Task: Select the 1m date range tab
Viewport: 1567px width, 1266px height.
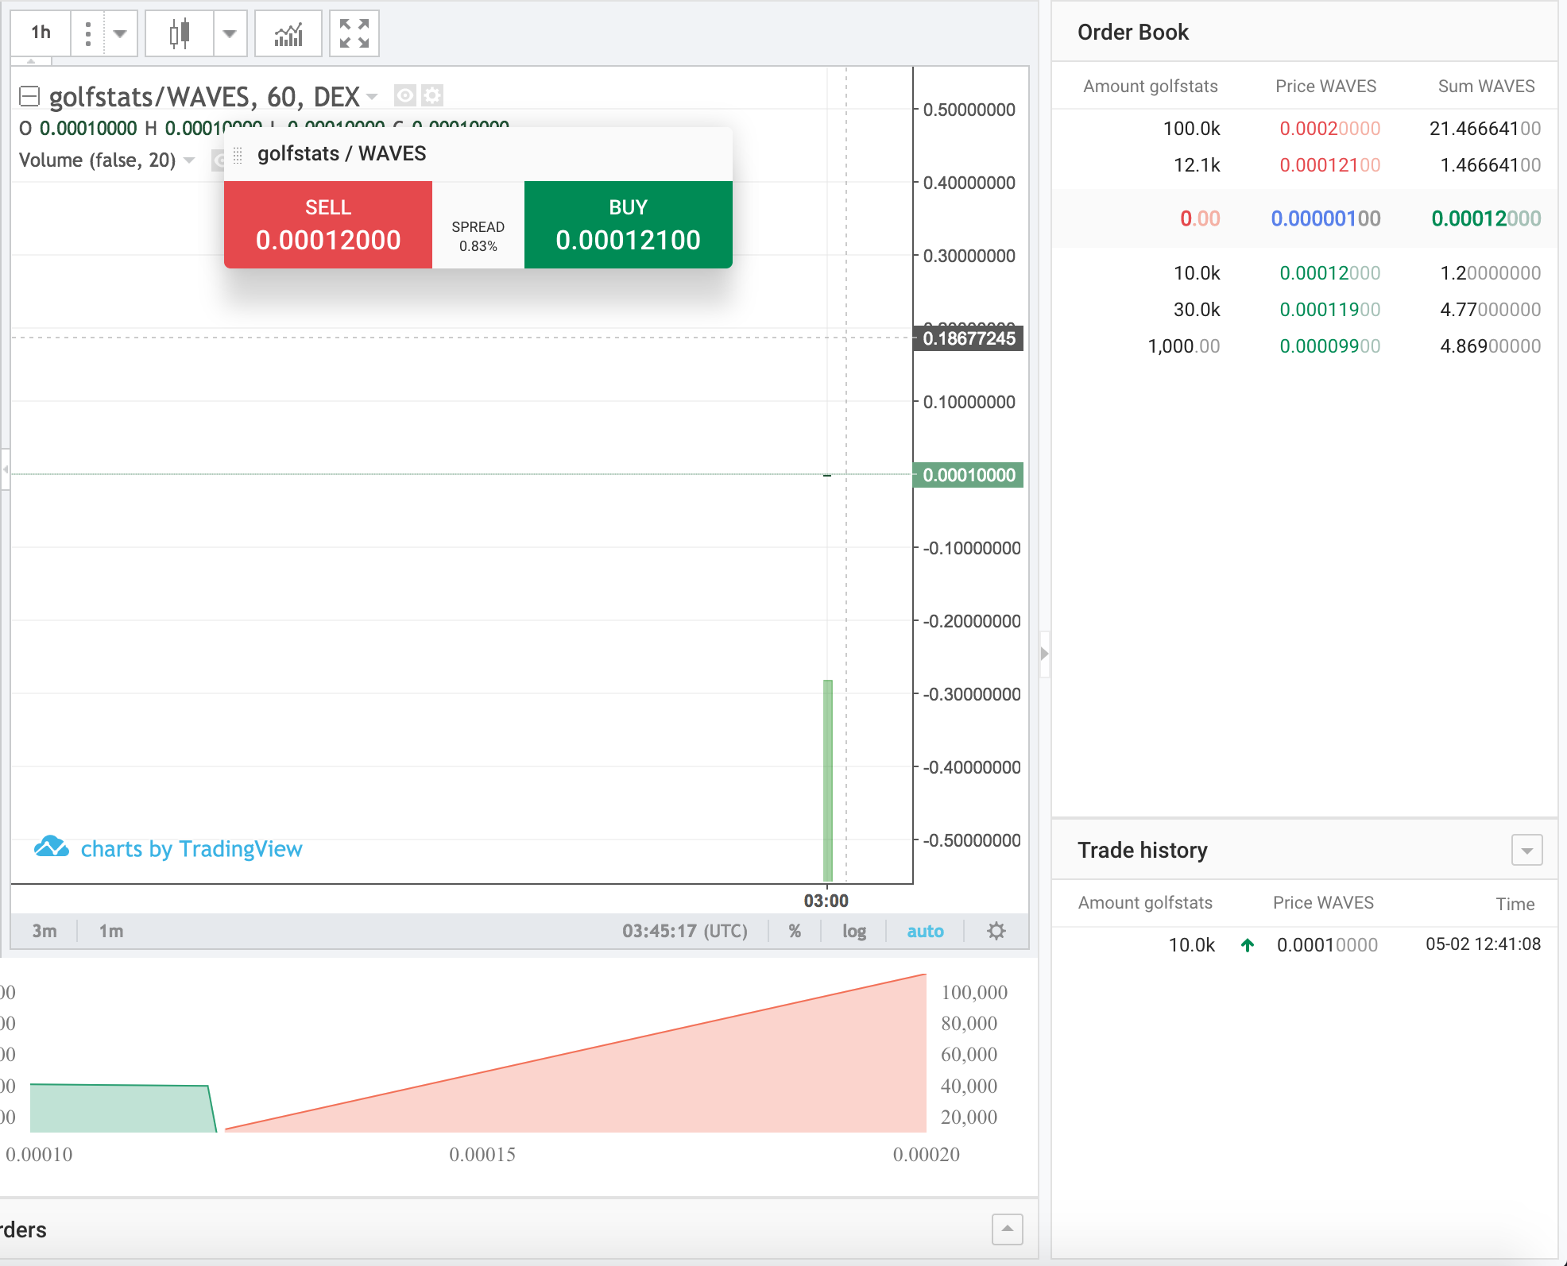Action: click(111, 931)
